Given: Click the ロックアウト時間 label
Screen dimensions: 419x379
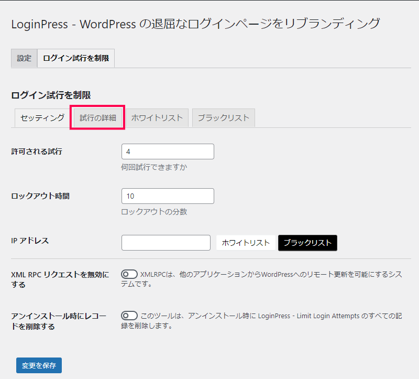Looking at the screenshot, I should [x=40, y=196].
